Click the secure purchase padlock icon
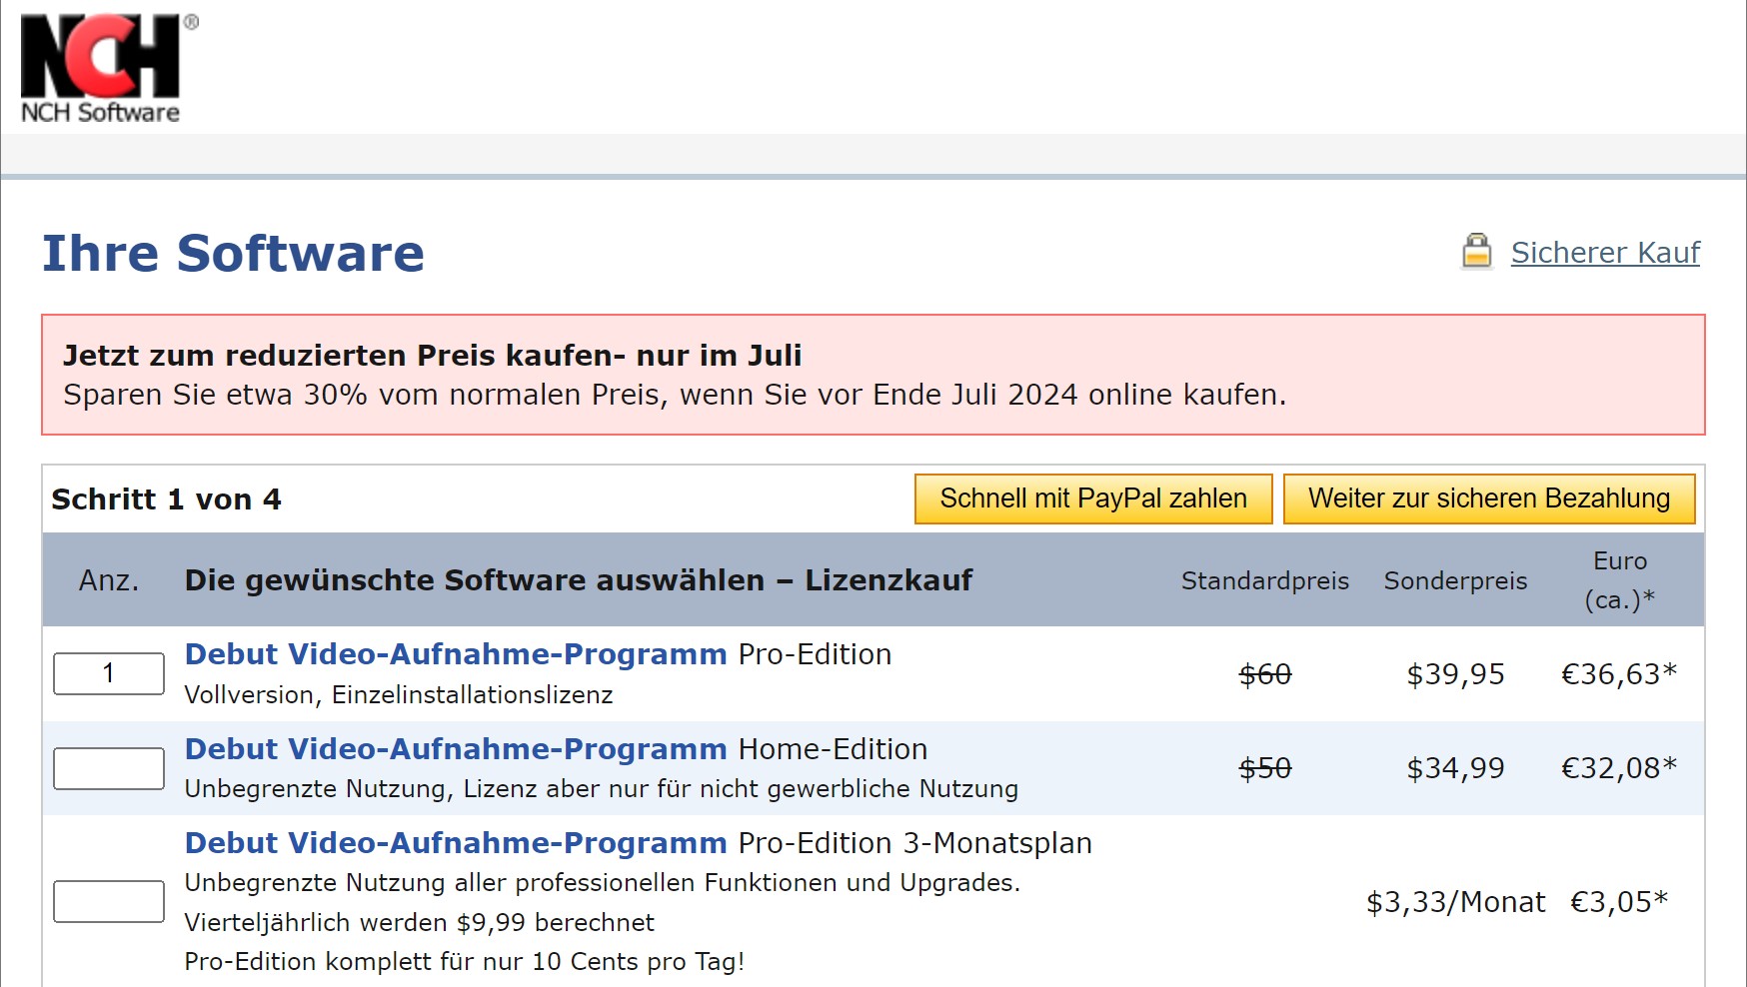 [x=1476, y=252]
